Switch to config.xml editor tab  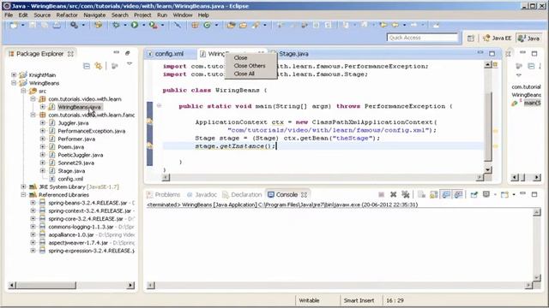tap(169, 54)
